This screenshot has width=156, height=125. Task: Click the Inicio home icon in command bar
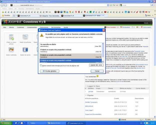pyautogui.click(x=146, y=15)
